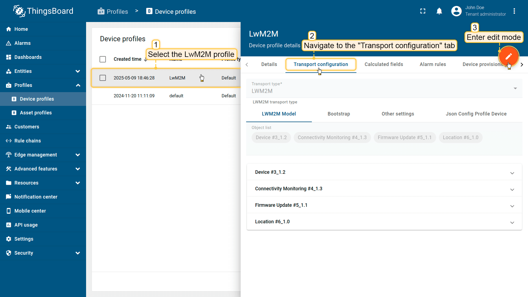Image resolution: width=528 pixels, height=297 pixels.
Task: Toggle the select-all checkbox in header
Action: [103, 59]
